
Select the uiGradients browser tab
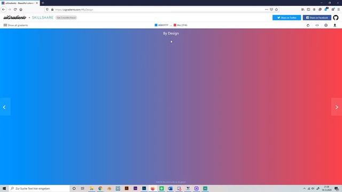click(20, 3)
